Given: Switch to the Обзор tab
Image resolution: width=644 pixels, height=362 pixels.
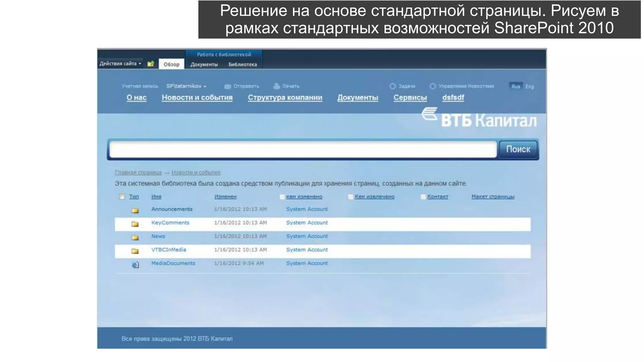Looking at the screenshot, I should coord(171,64).
